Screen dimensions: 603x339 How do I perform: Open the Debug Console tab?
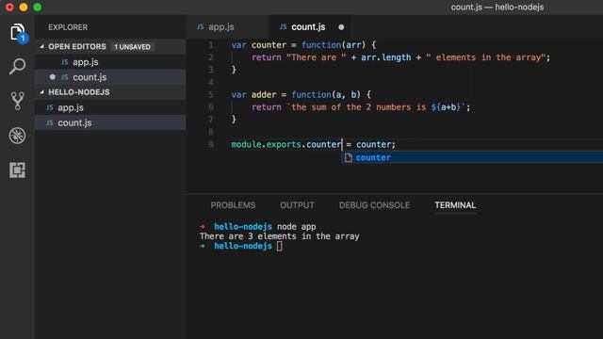pos(374,205)
